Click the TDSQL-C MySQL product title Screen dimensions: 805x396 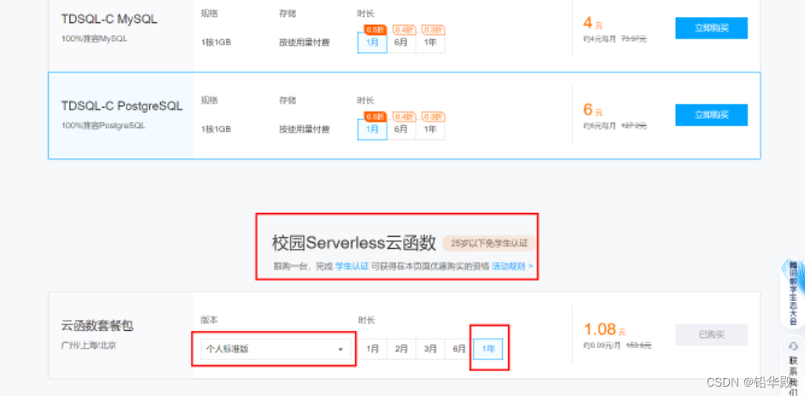click(110, 20)
